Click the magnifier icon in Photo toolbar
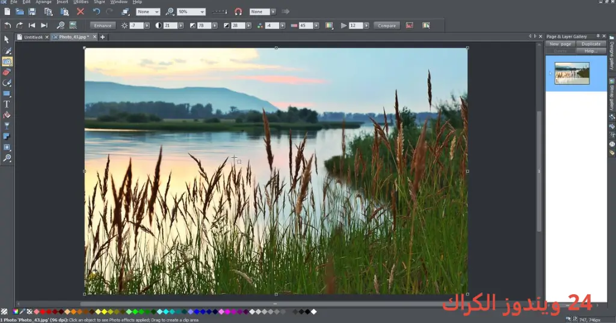 (x=61, y=25)
